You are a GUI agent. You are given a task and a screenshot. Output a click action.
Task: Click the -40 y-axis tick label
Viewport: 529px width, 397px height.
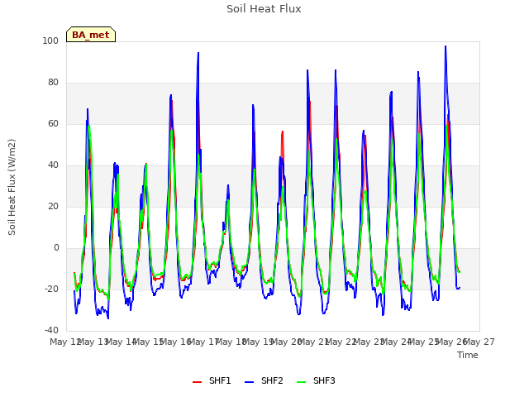tap(51, 330)
